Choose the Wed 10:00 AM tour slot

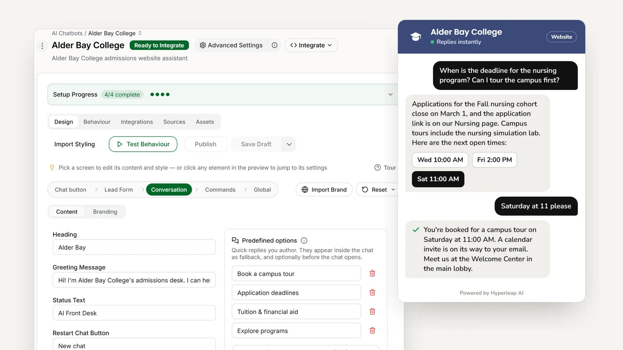point(440,160)
